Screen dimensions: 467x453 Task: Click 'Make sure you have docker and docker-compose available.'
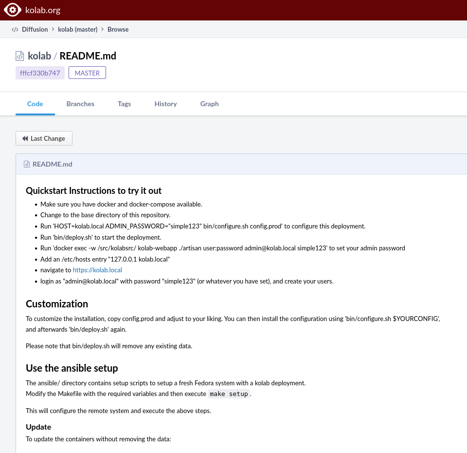tap(121, 204)
